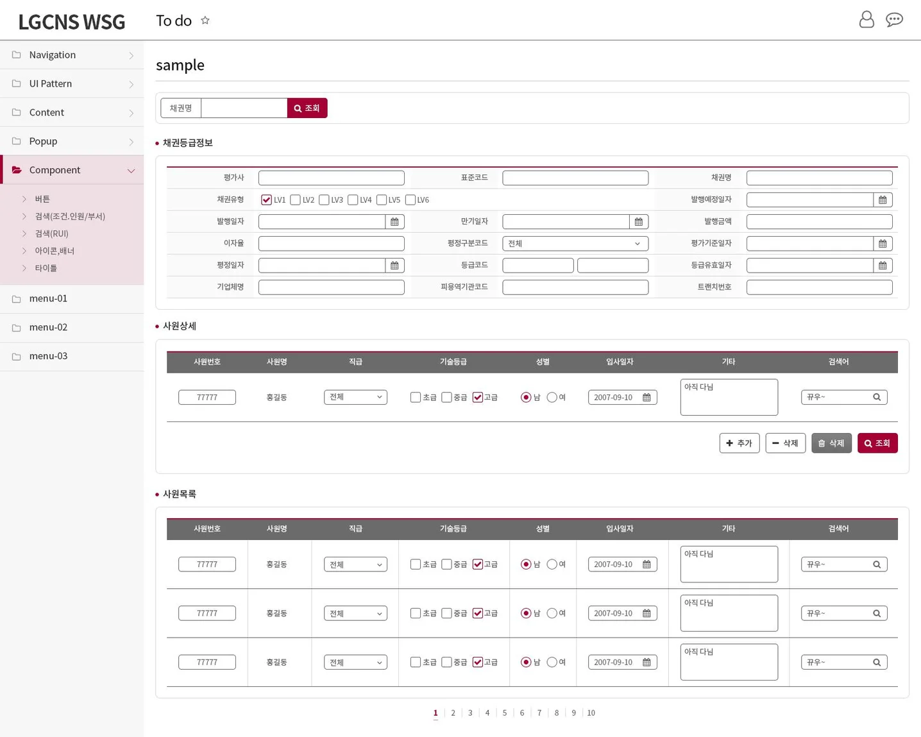921x737 pixels.
Task: Go to page 10 in pagination
Action: click(591, 713)
